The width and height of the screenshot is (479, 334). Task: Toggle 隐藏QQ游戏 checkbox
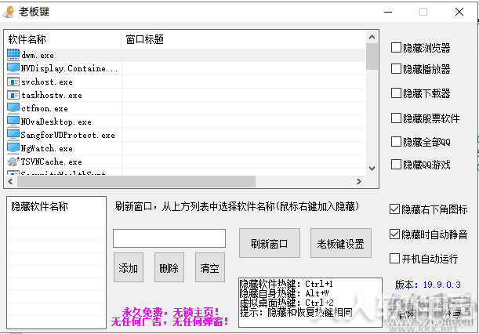(396, 164)
